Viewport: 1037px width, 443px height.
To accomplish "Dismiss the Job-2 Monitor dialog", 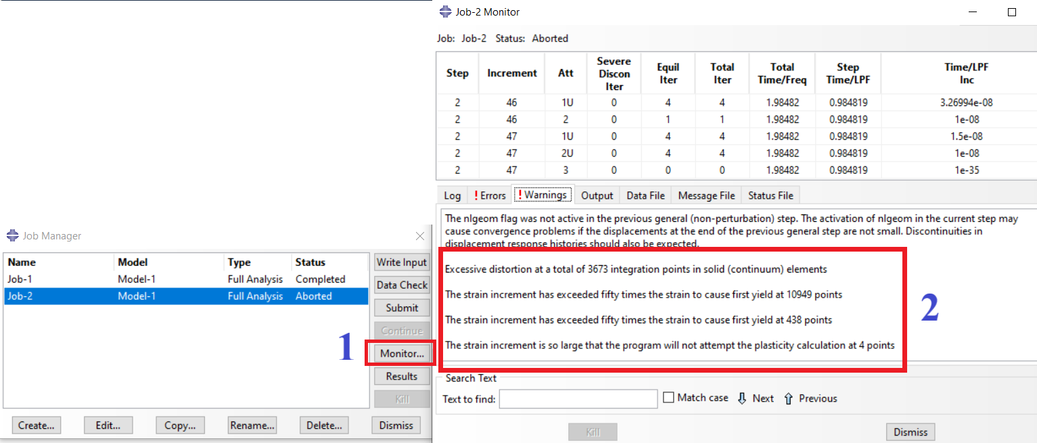I will click(x=911, y=432).
